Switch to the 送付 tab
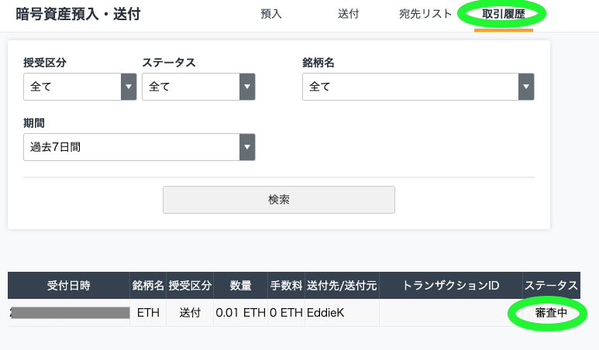The image size is (599, 350). click(348, 14)
